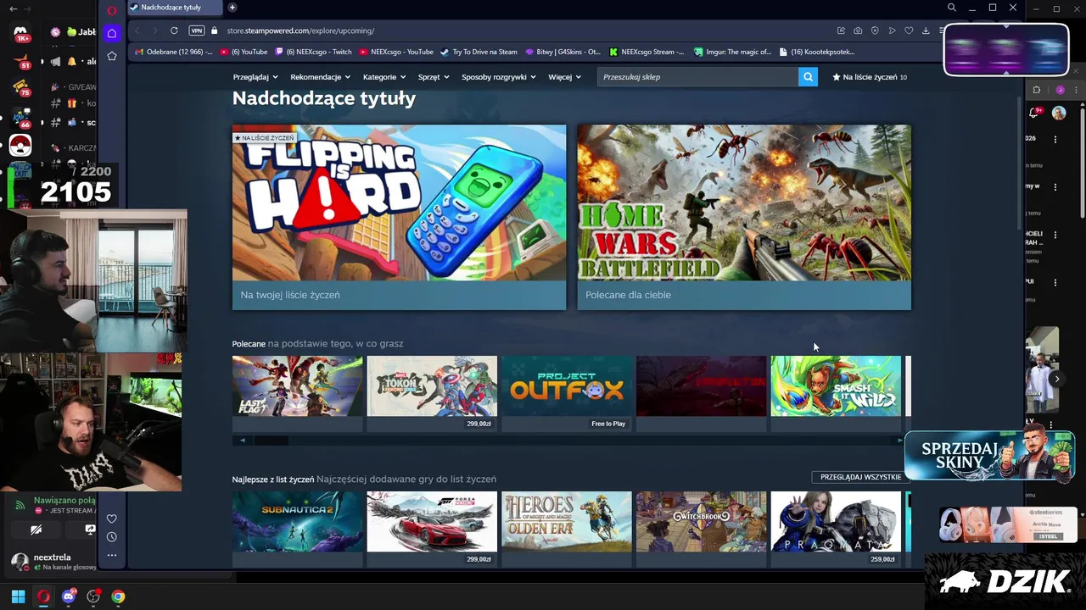Expand the Kategorie store menu
1086x610 pixels.
[x=384, y=77]
